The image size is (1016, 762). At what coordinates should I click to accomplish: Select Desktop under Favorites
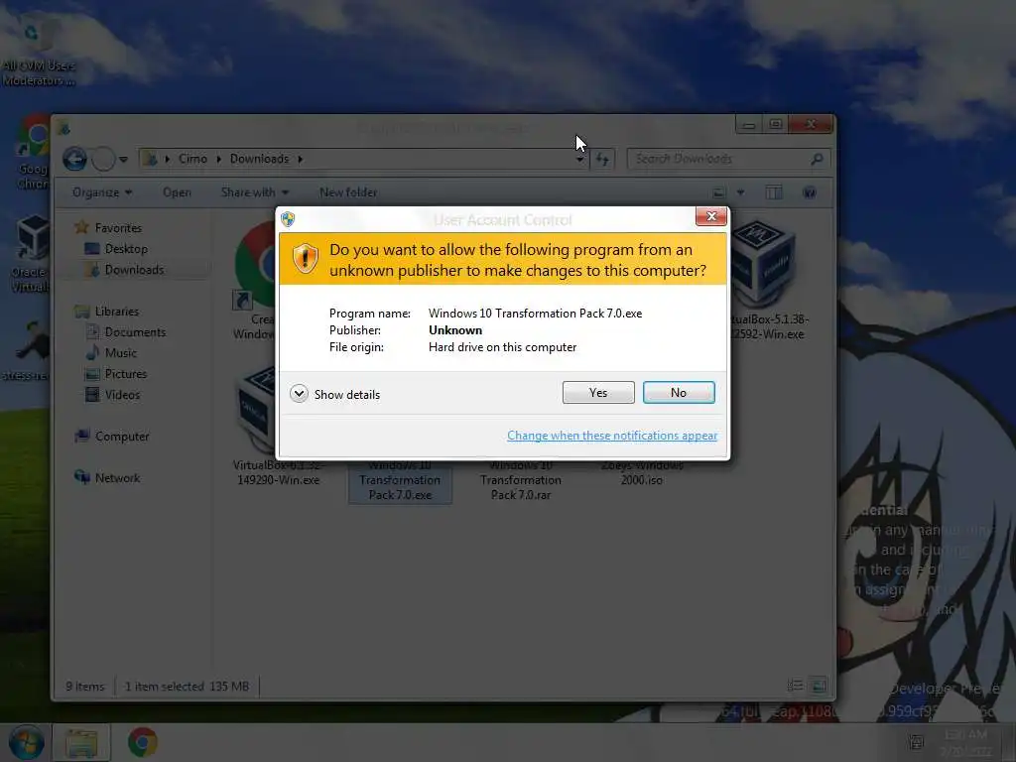[126, 249]
